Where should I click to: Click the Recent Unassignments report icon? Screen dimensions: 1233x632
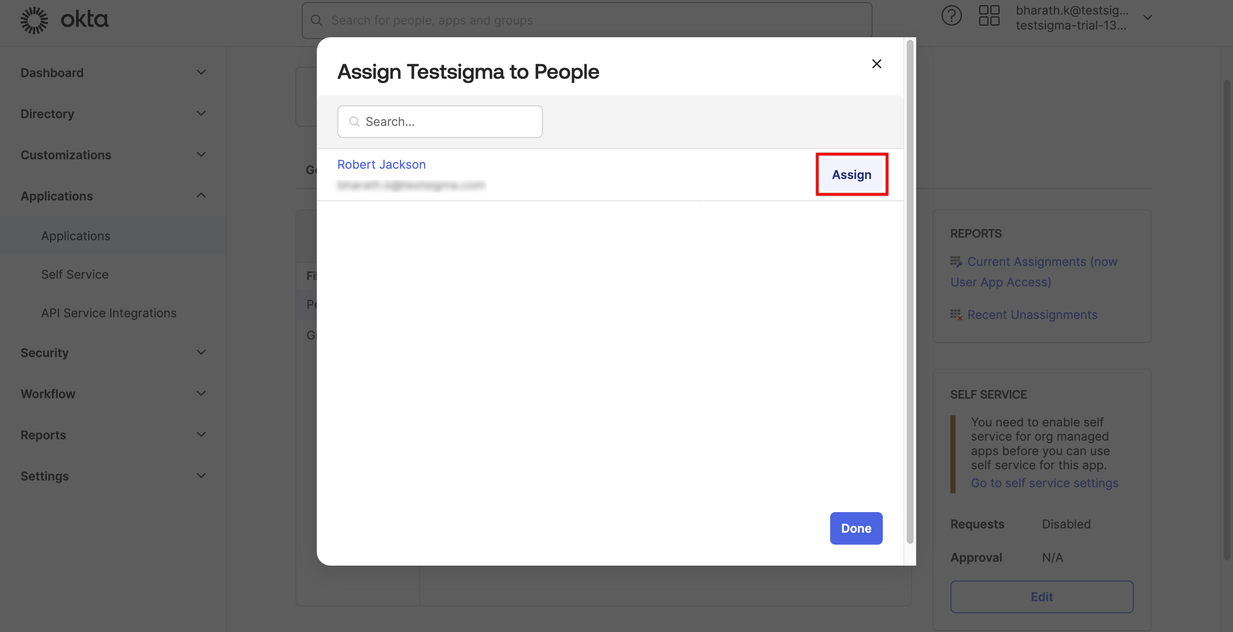(956, 315)
